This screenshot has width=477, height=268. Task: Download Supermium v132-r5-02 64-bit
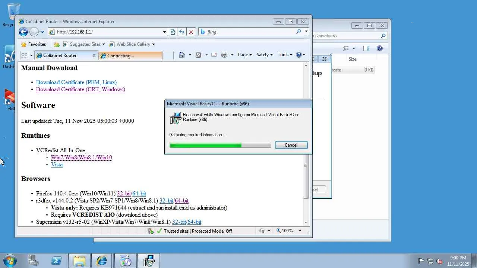point(194,222)
